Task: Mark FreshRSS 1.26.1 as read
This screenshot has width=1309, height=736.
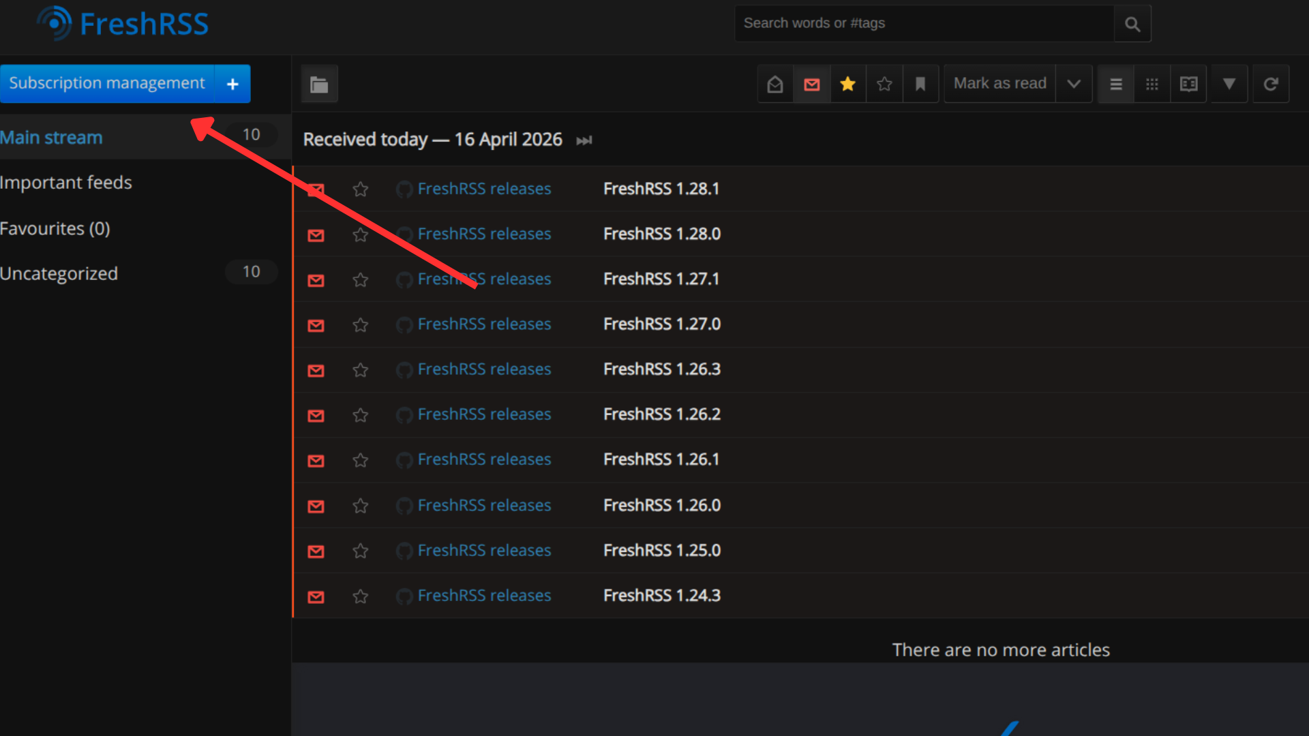Action: 316,460
